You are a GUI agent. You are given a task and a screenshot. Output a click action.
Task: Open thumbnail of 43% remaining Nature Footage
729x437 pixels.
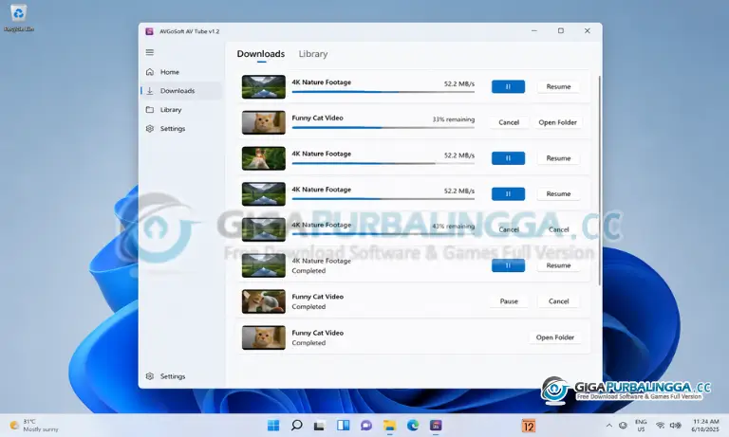tap(264, 230)
